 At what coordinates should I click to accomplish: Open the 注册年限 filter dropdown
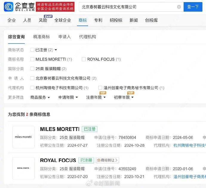(x=96, y=97)
